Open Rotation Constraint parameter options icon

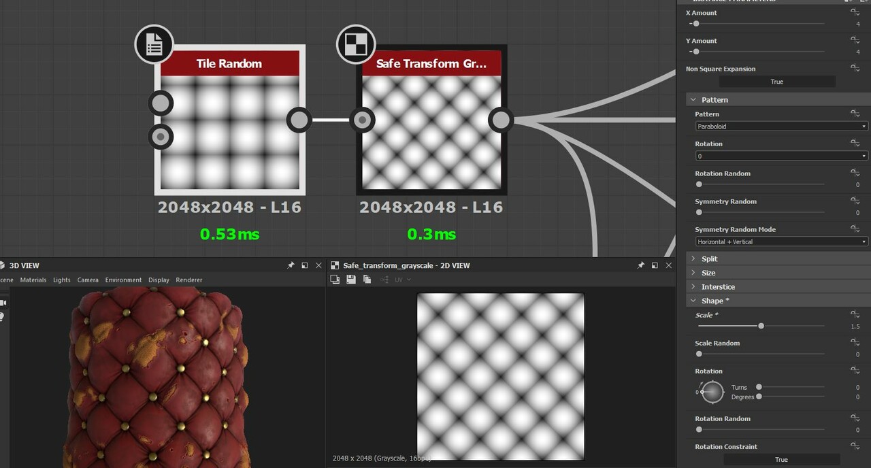[x=855, y=446]
